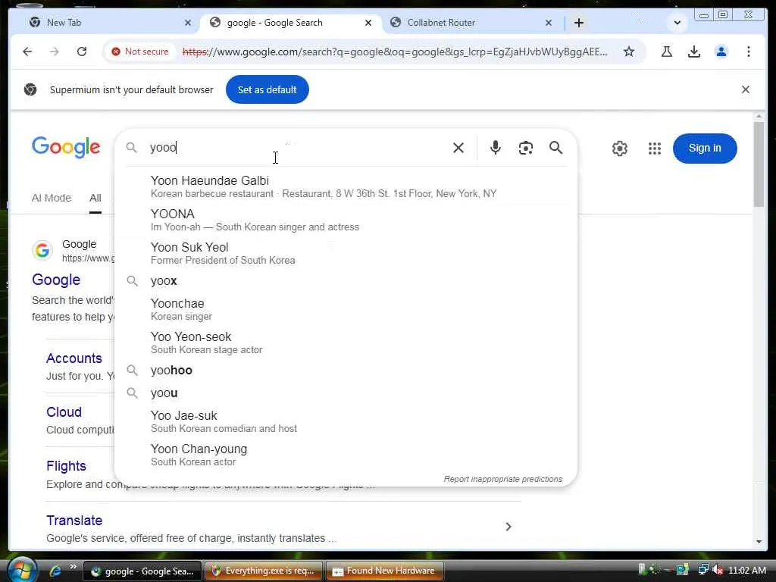Select the yoou suggestion
Viewport: 776px width, 582px height.
346,393
